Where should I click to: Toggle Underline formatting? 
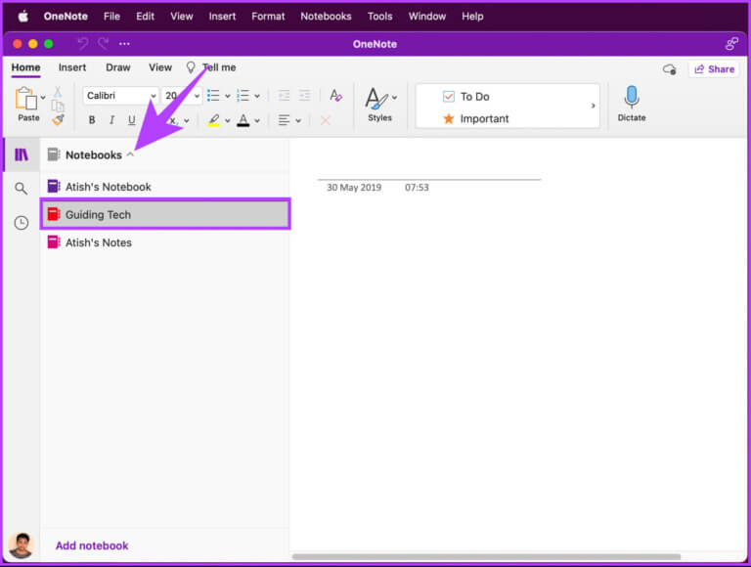[x=132, y=120]
